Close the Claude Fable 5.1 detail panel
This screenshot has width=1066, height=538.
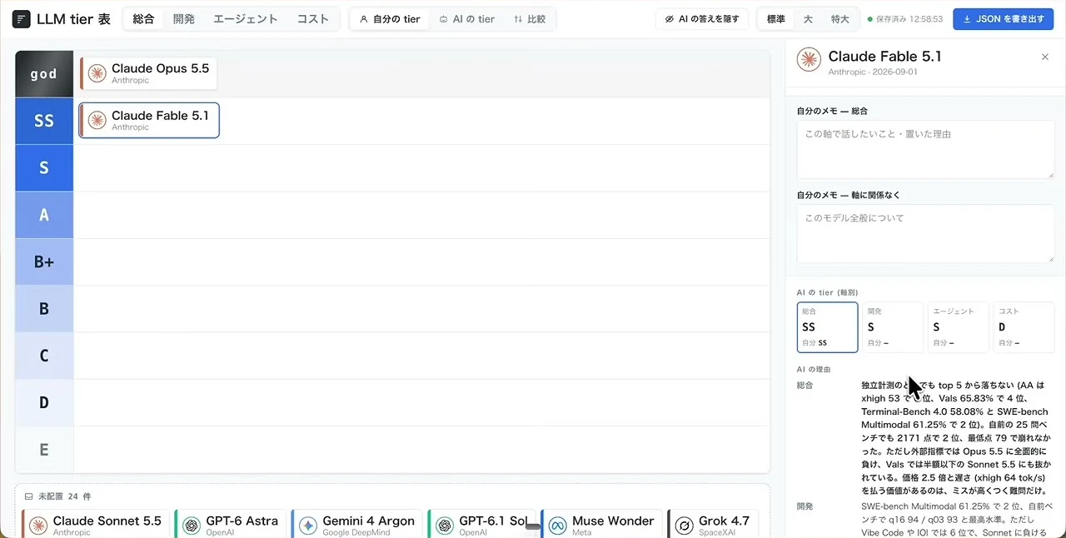(1045, 57)
